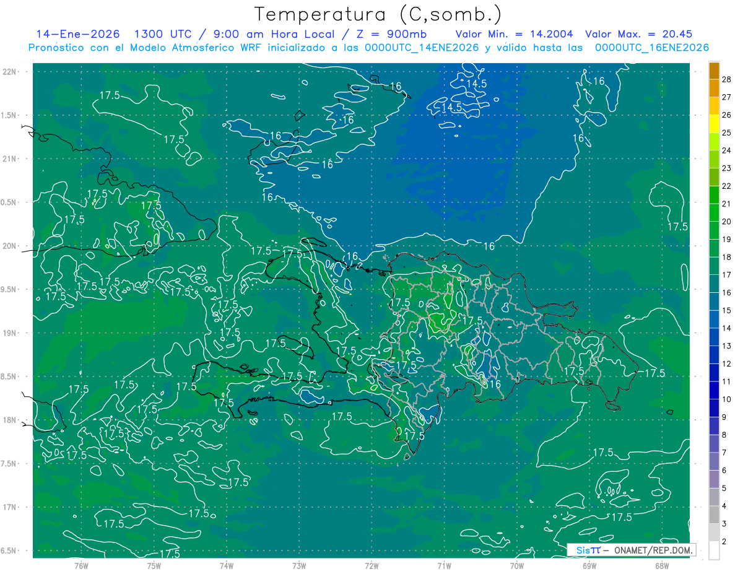Click the colorbar value label "17"

click(x=727, y=274)
